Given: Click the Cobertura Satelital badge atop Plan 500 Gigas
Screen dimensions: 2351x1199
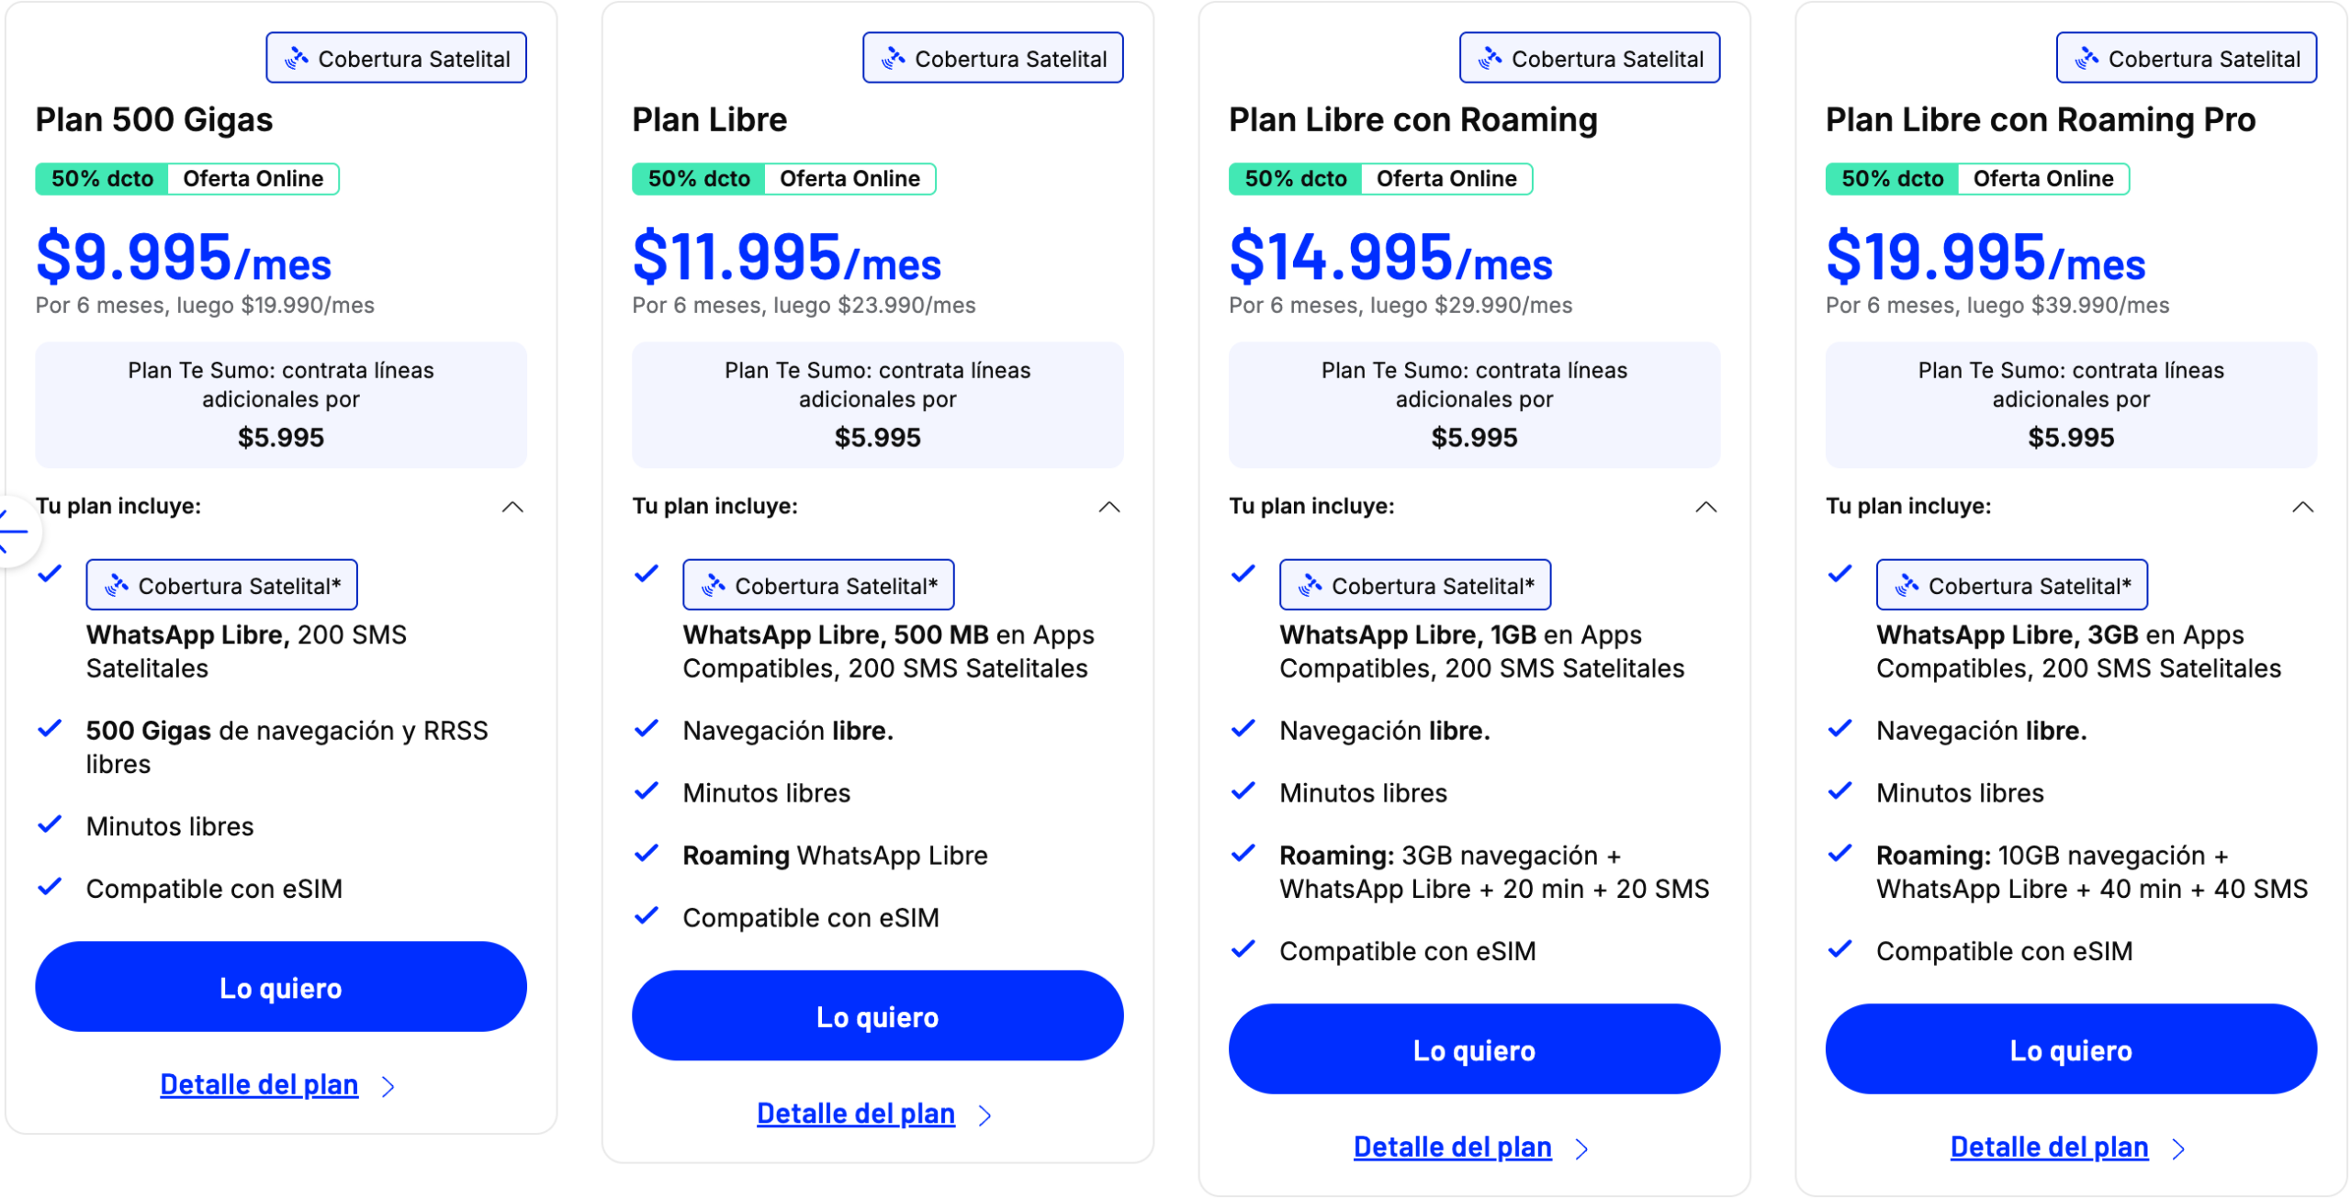Looking at the screenshot, I should point(396,58).
